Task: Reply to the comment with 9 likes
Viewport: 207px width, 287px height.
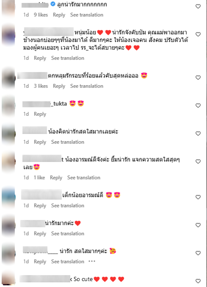Action: click(x=59, y=15)
